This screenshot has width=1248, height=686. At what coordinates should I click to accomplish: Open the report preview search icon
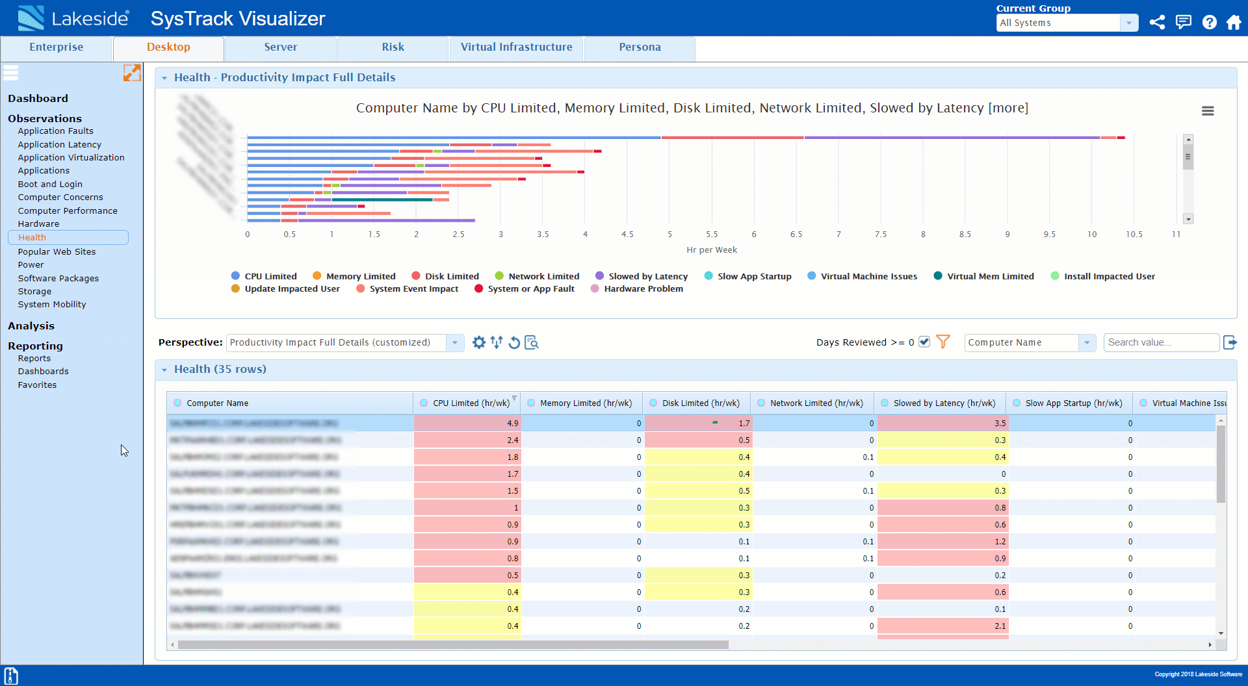tap(531, 342)
